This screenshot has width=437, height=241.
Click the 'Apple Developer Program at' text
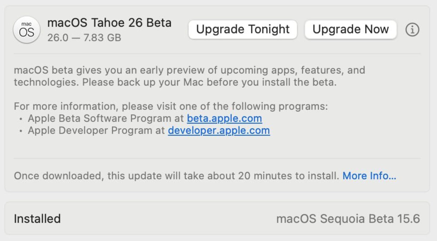point(96,130)
